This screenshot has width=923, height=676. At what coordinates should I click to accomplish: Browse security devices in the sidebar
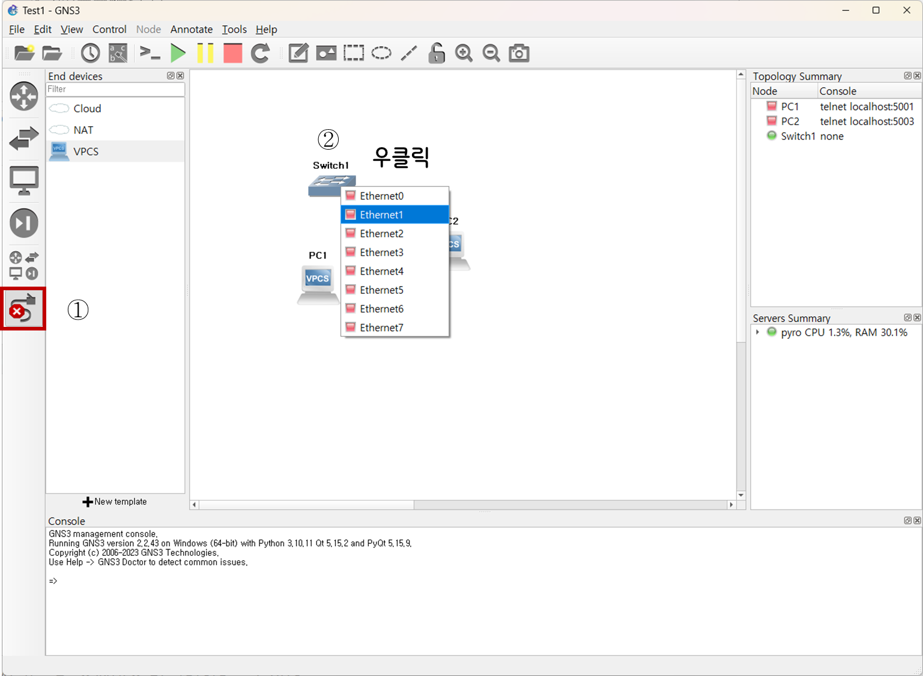click(x=24, y=223)
